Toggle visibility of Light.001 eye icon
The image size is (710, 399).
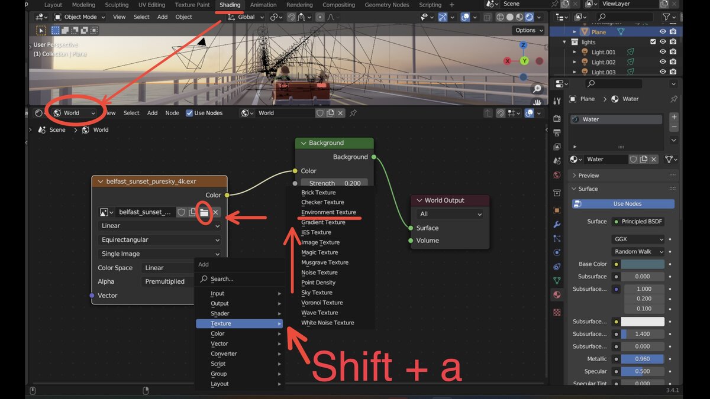(663, 52)
